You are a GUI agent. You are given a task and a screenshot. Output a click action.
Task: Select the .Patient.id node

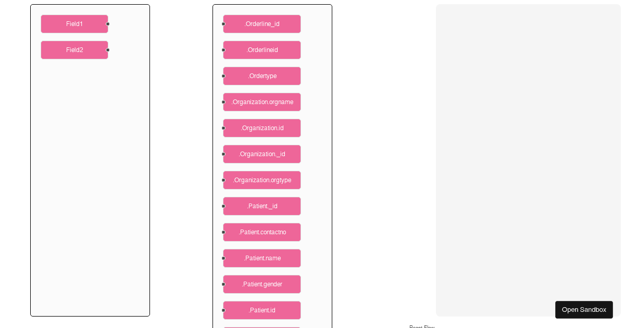tap(262, 310)
